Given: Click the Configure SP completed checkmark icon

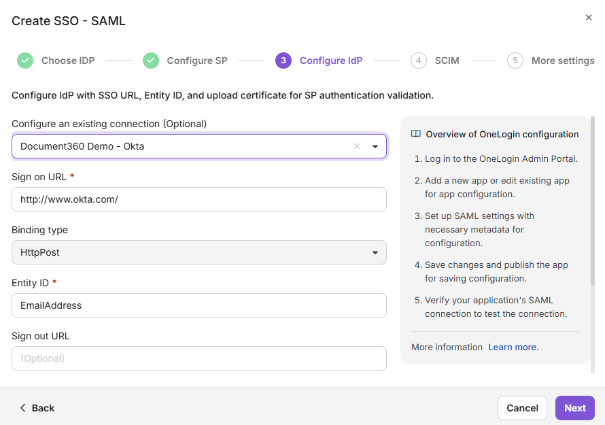Looking at the screenshot, I should coord(151,61).
